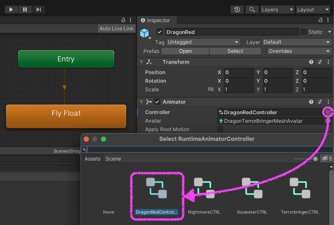Click the Controller object picker circle
The width and height of the screenshot is (334, 225).
point(328,112)
